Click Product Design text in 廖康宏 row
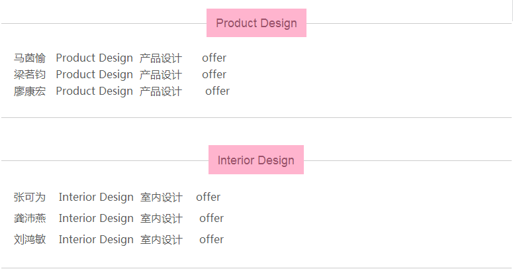The image size is (513, 275). pos(94,91)
